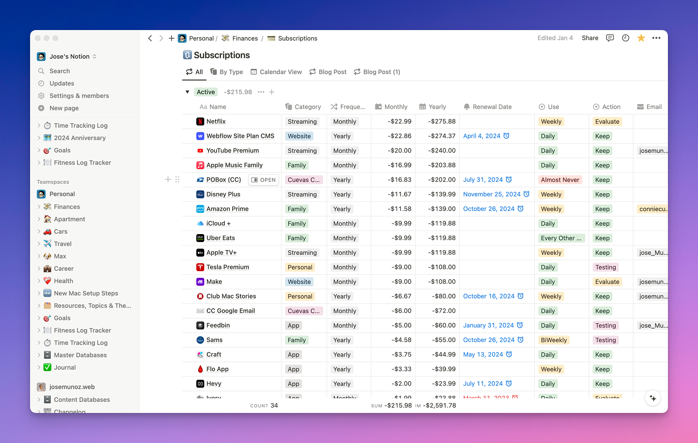The image size is (698, 443).
Task: Expand the Finances page in sidebar
Action: click(x=39, y=207)
